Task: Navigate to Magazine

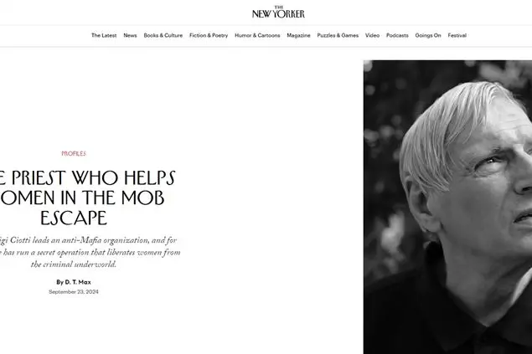Action: pos(298,35)
